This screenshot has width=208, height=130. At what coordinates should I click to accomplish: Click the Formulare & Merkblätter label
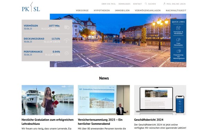tap(178, 33)
